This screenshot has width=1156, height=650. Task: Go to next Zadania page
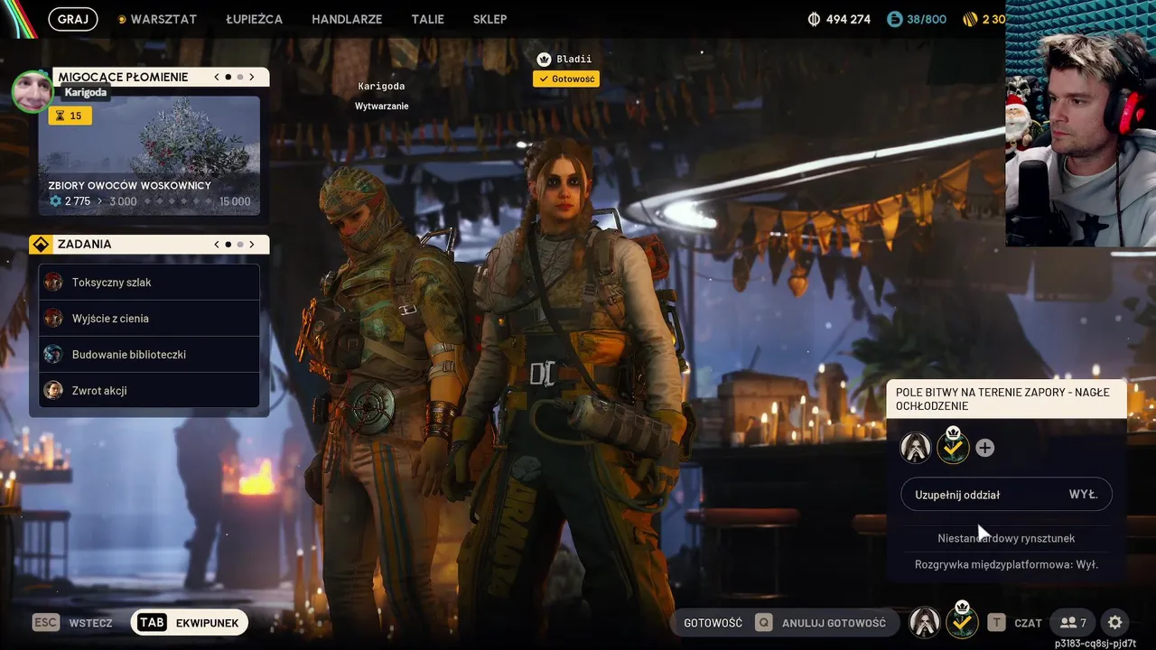point(252,245)
